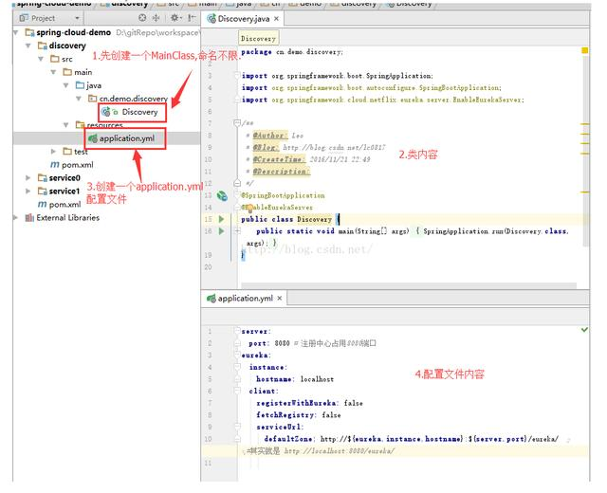Select the service1 module label
The width and height of the screenshot is (607, 493).
click(x=64, y=191)
